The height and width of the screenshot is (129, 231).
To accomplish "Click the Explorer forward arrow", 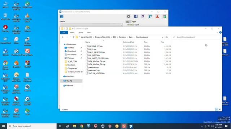I will click(67, 37).
